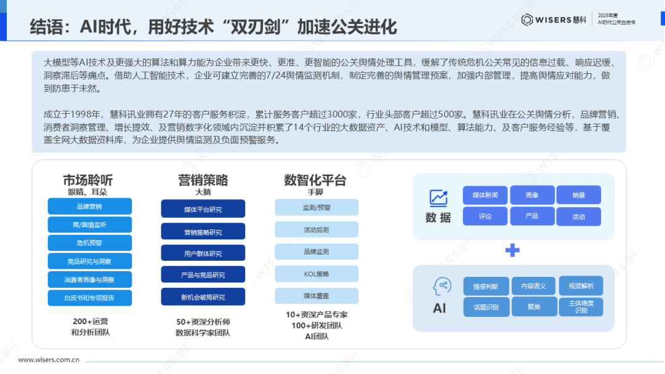Click the blue plus sign between panels
Viewport: 665px width, 374px height.
click(x=512, y=250)
